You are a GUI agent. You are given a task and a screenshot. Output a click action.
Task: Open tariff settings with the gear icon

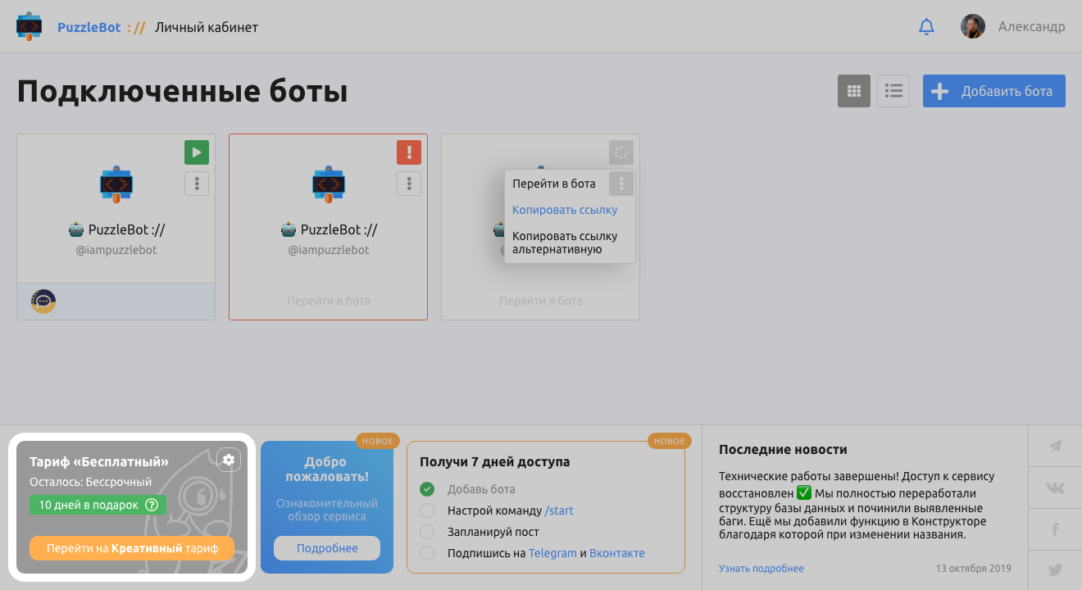click(x=229, y=460)
